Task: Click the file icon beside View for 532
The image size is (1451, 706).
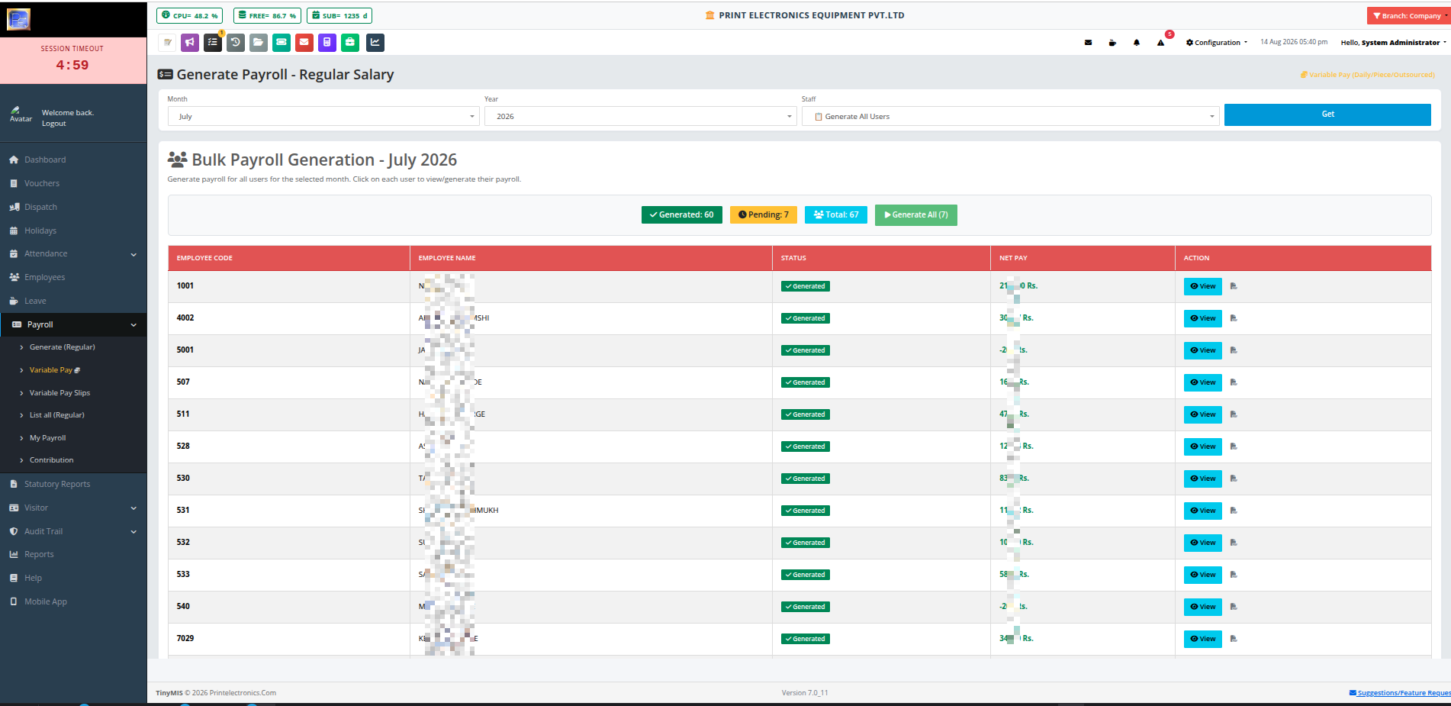Action: click(1234, 543)
